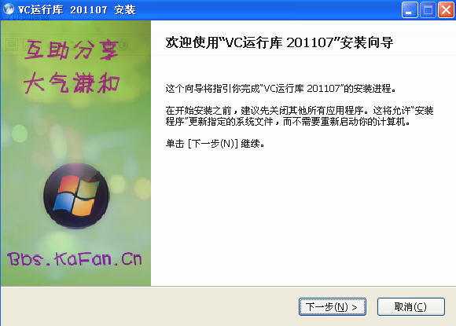
Task: Click the window title text VC运行库 201107 安装
Action: (77, 10)
